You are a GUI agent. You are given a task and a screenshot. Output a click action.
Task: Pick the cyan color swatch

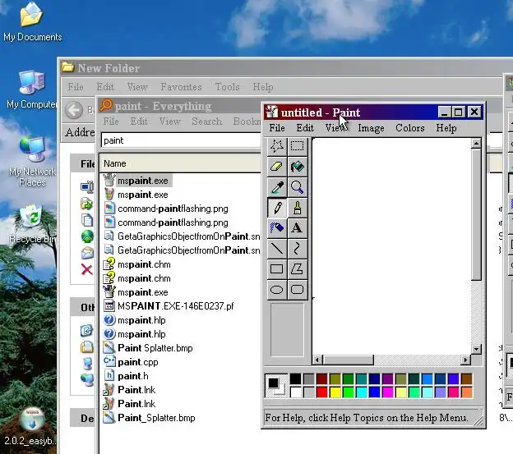click(361, 392)
